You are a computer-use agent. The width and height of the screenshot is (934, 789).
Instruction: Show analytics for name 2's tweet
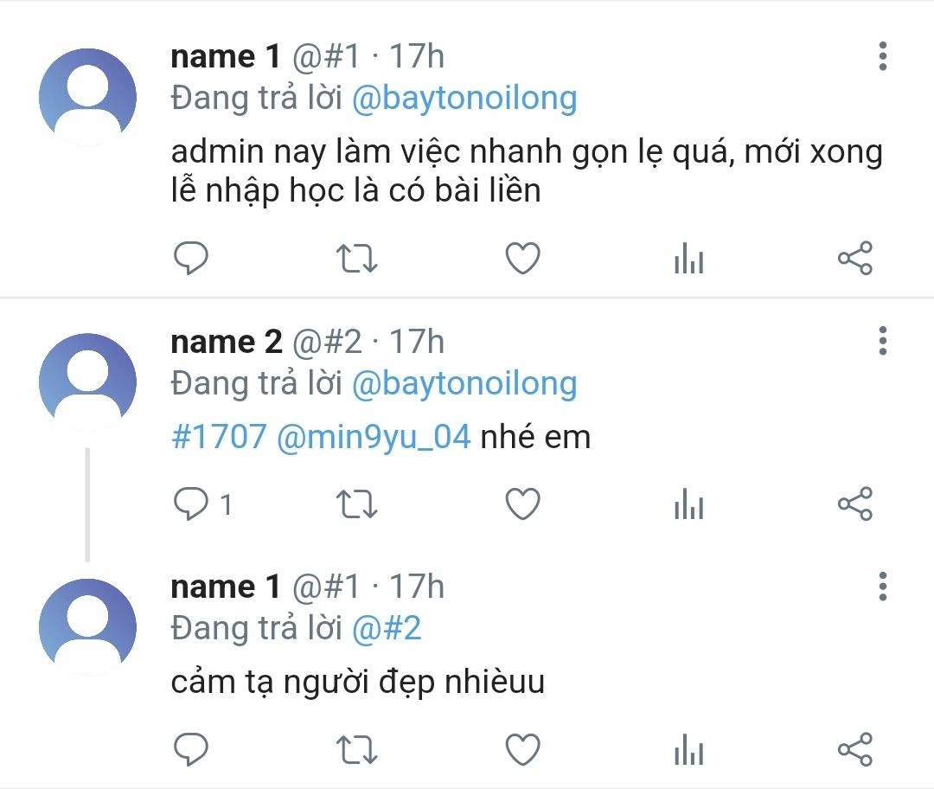[x=689, y=504]
